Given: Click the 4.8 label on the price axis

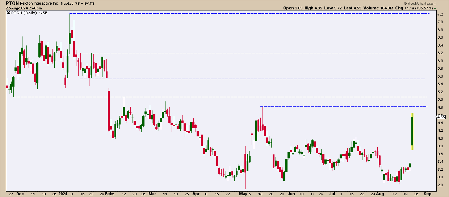Looking at the screenshot, I should point(440,107).
